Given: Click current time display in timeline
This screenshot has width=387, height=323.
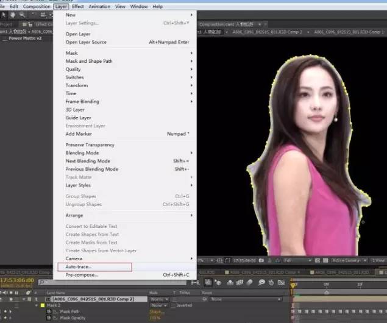Looking at the screenshot, I should (17, 280).
